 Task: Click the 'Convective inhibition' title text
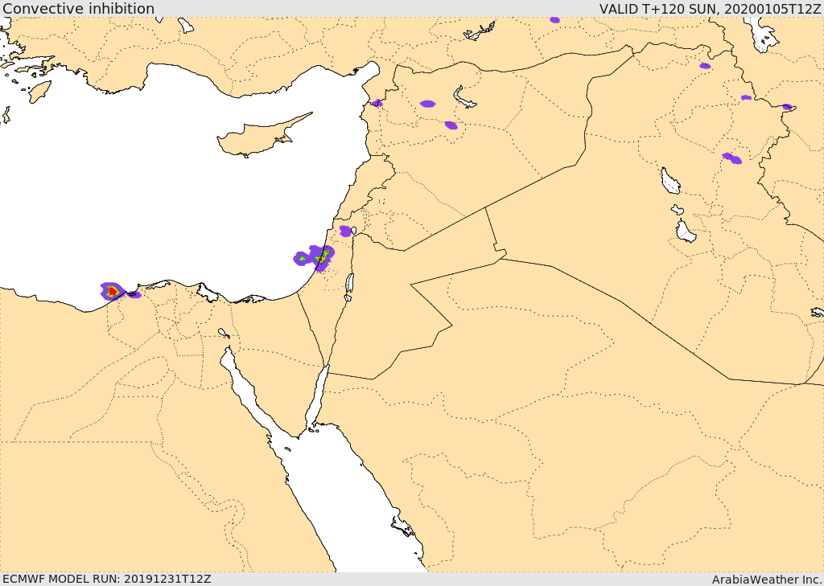tap(78, 8)
